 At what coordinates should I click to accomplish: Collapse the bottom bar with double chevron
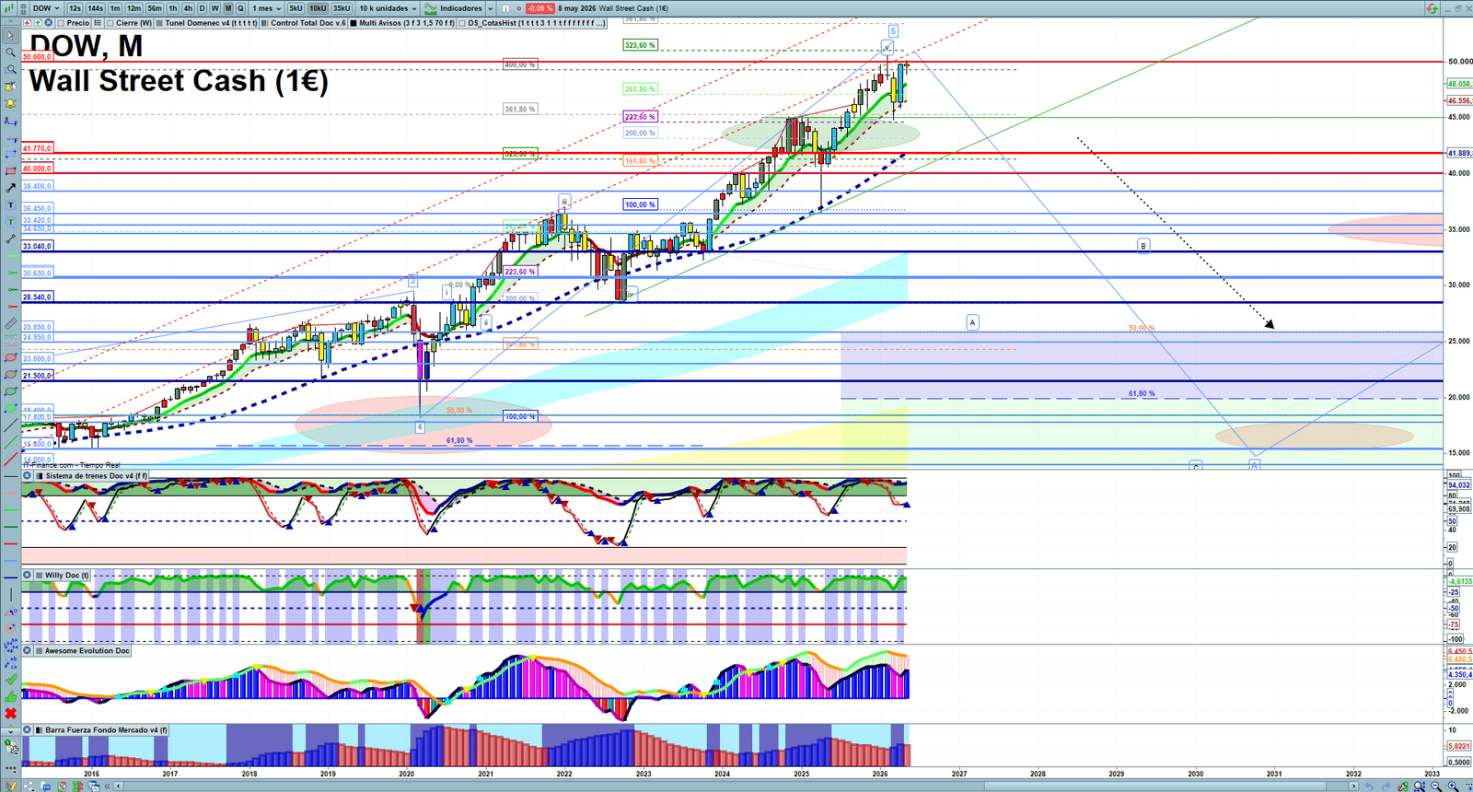tap(107, 786)
